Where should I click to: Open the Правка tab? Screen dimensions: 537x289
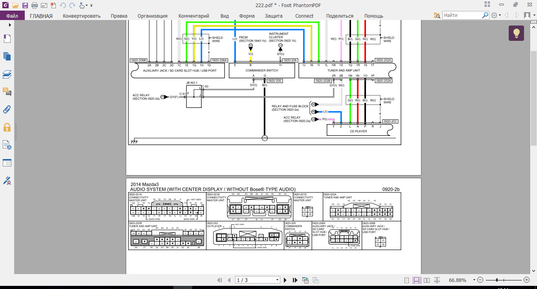pos(119,16)
